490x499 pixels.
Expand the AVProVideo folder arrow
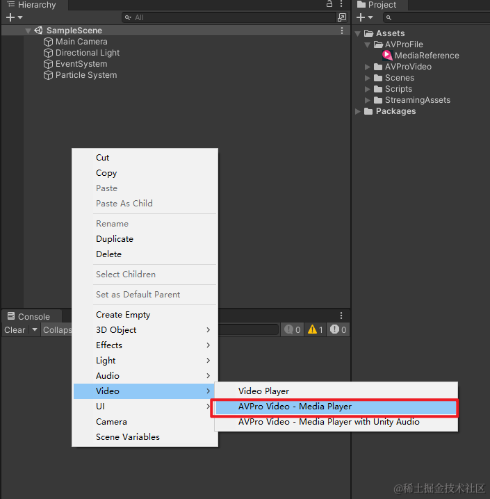coord(367,67)
